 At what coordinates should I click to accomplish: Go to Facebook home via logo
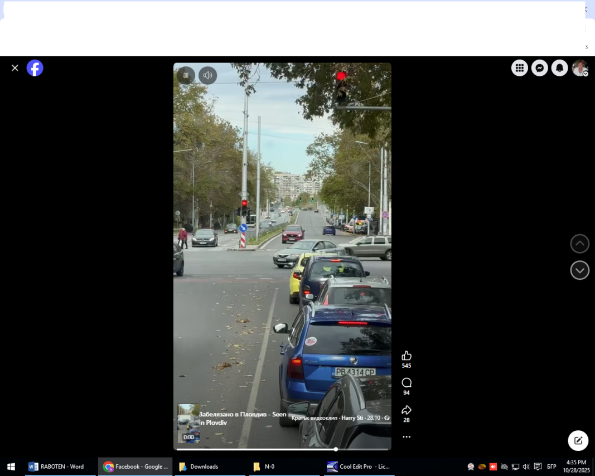35,68
